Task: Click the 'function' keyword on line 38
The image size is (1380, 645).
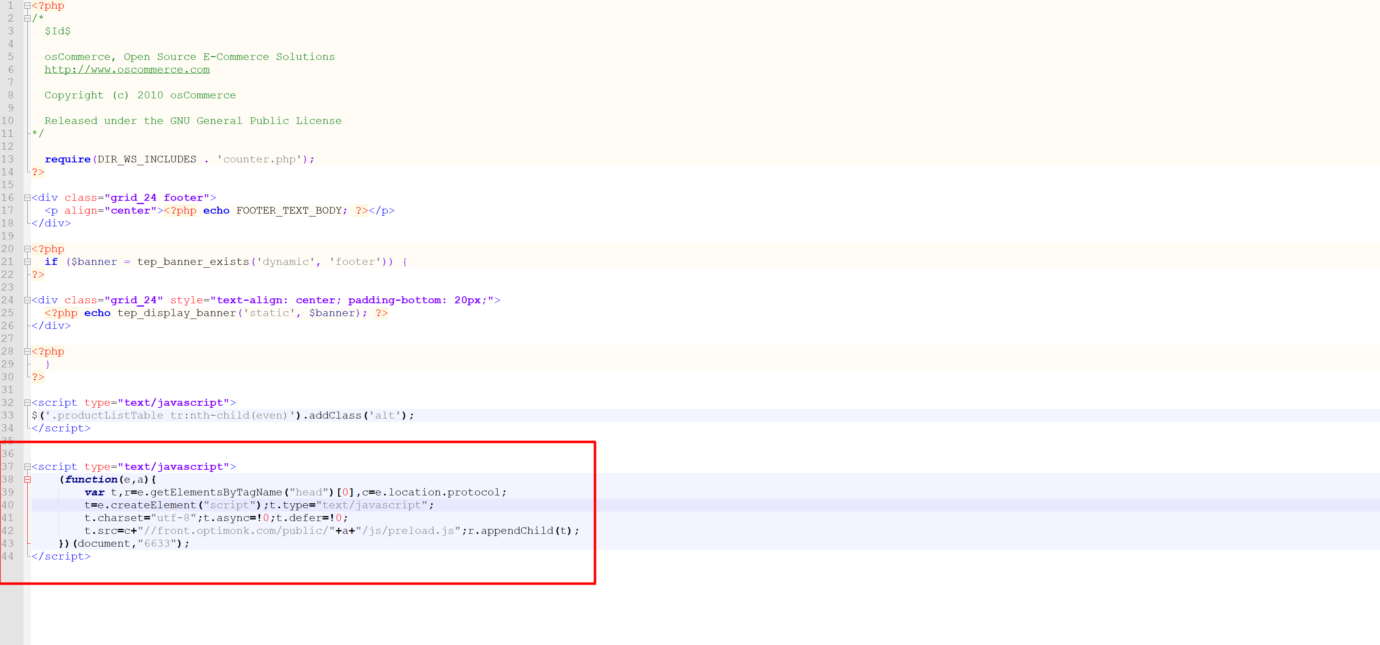Action: (x=91, y=479)
